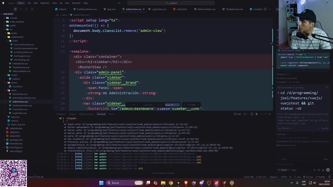Show hidden system tray icons

pyautogui.click(x=292, y=183)
